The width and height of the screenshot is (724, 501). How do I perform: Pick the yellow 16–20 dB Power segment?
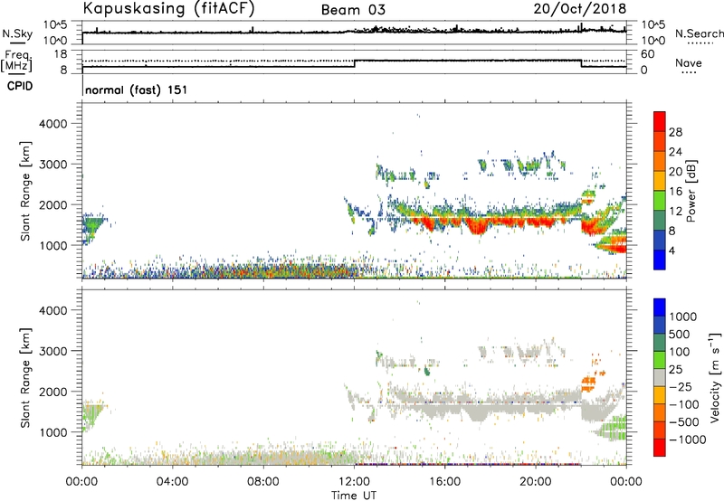pyautogui.click(x=660, y=181)
